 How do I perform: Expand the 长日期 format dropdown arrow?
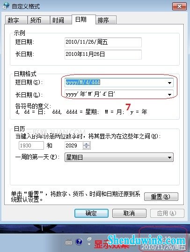pos(169,94)
